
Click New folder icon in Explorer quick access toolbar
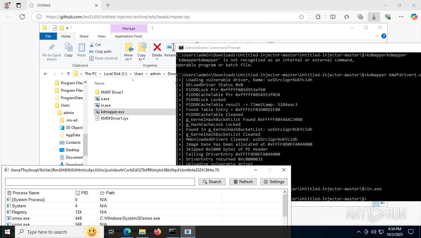[x=62, y=28]
